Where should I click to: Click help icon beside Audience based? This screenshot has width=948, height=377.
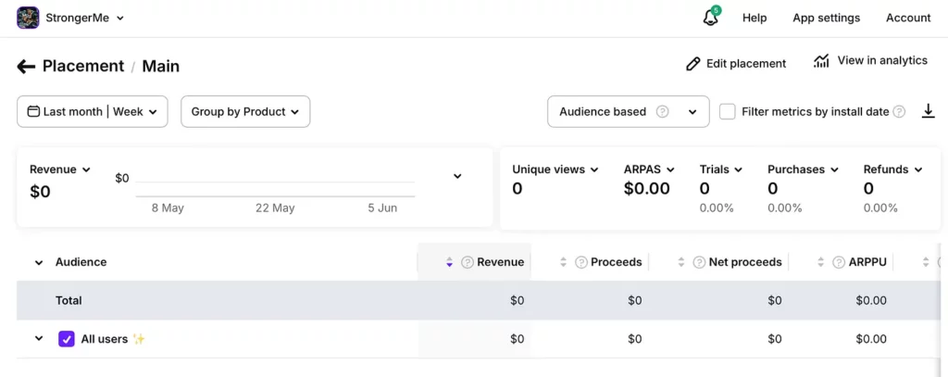[x=662, y=112]
